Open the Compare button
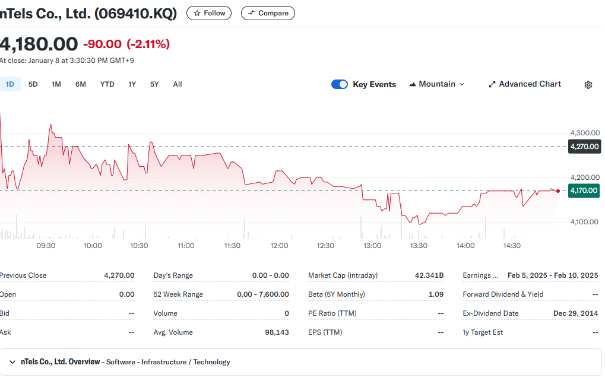Viewport: 605px width, 378px height. tap(268, 13)
